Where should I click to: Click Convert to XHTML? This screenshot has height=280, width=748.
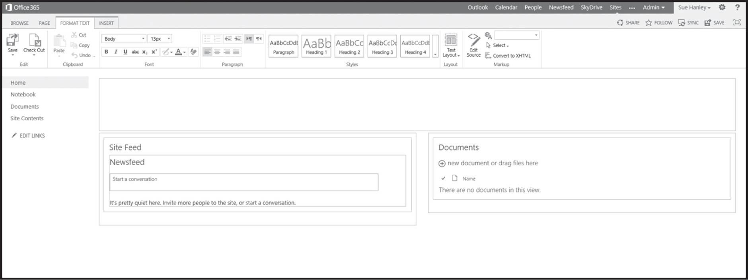click(x=508, y=56)
